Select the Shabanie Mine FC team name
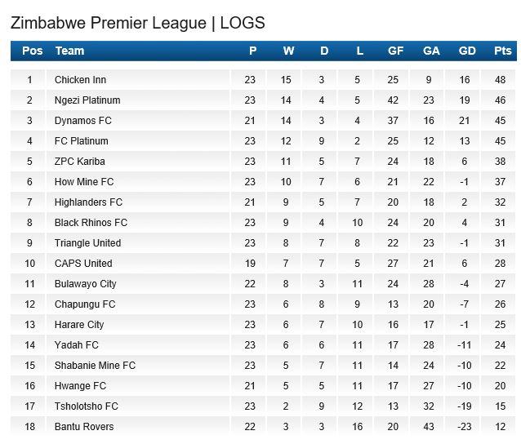 click(95, 366)
